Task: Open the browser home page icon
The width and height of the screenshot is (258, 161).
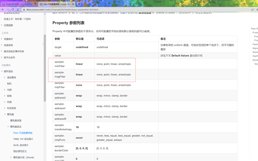Action: tap(18, 10)
